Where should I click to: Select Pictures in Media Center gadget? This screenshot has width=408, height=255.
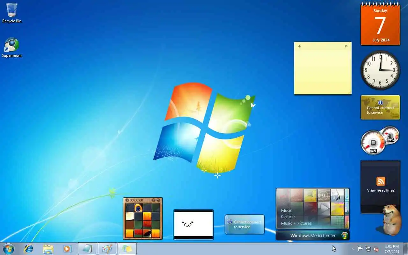pos(288,217)
